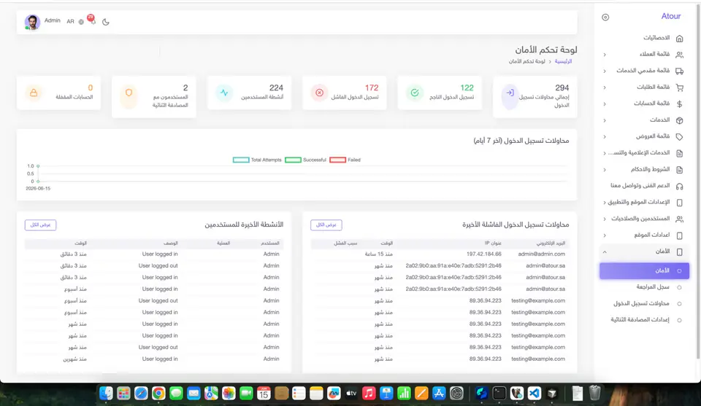The width and height of the screenshot is (701, 406).
Task: Click the lock icon on الحسابات المقفلة card
Action: 34,93
